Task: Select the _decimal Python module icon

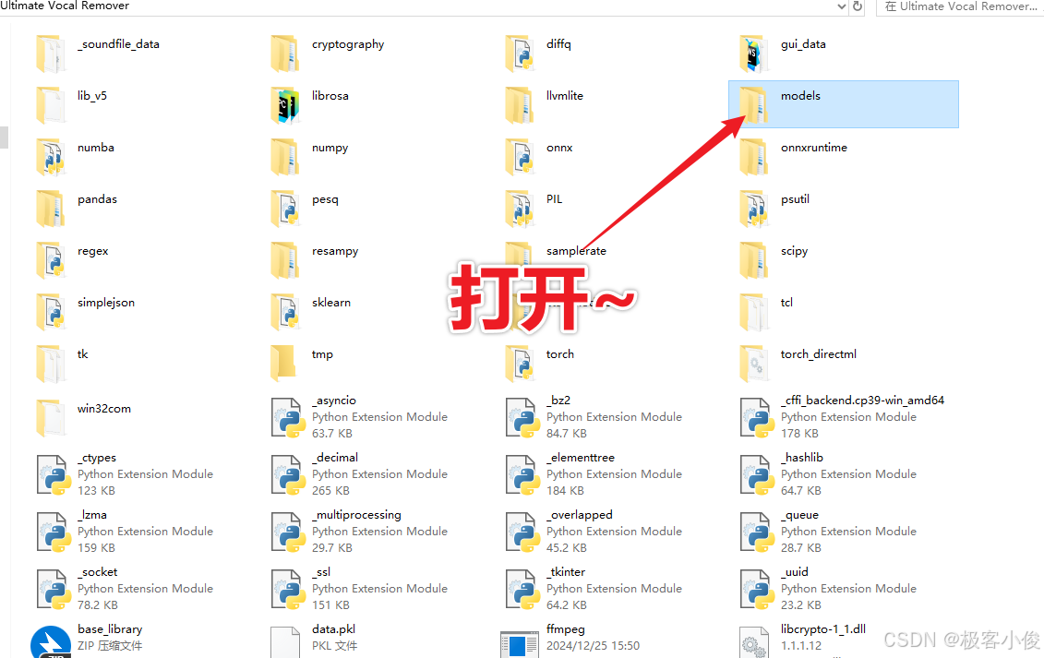Action: point(288,475)
